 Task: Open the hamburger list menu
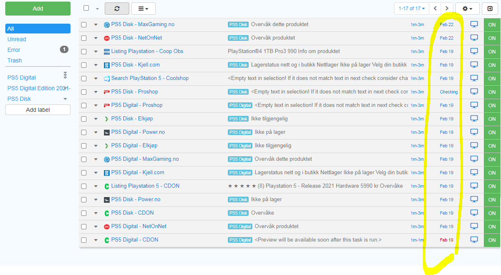click(143, 9)
